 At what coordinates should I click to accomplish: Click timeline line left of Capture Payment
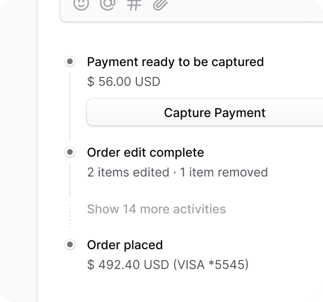70,107
